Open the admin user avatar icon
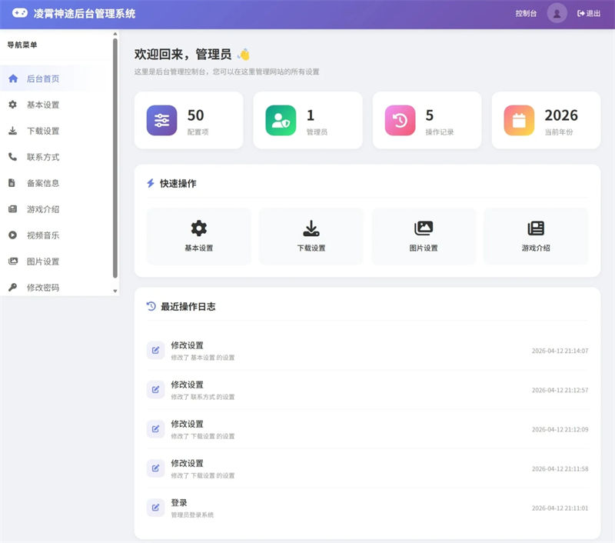This screenshot has width=615, height=543. click(557, 13)
